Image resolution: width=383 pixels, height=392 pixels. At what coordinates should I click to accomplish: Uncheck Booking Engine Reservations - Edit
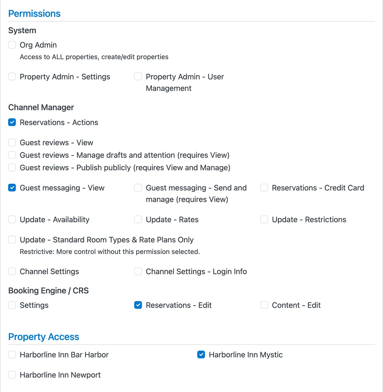pyautogui.click(x=138, y=305)
